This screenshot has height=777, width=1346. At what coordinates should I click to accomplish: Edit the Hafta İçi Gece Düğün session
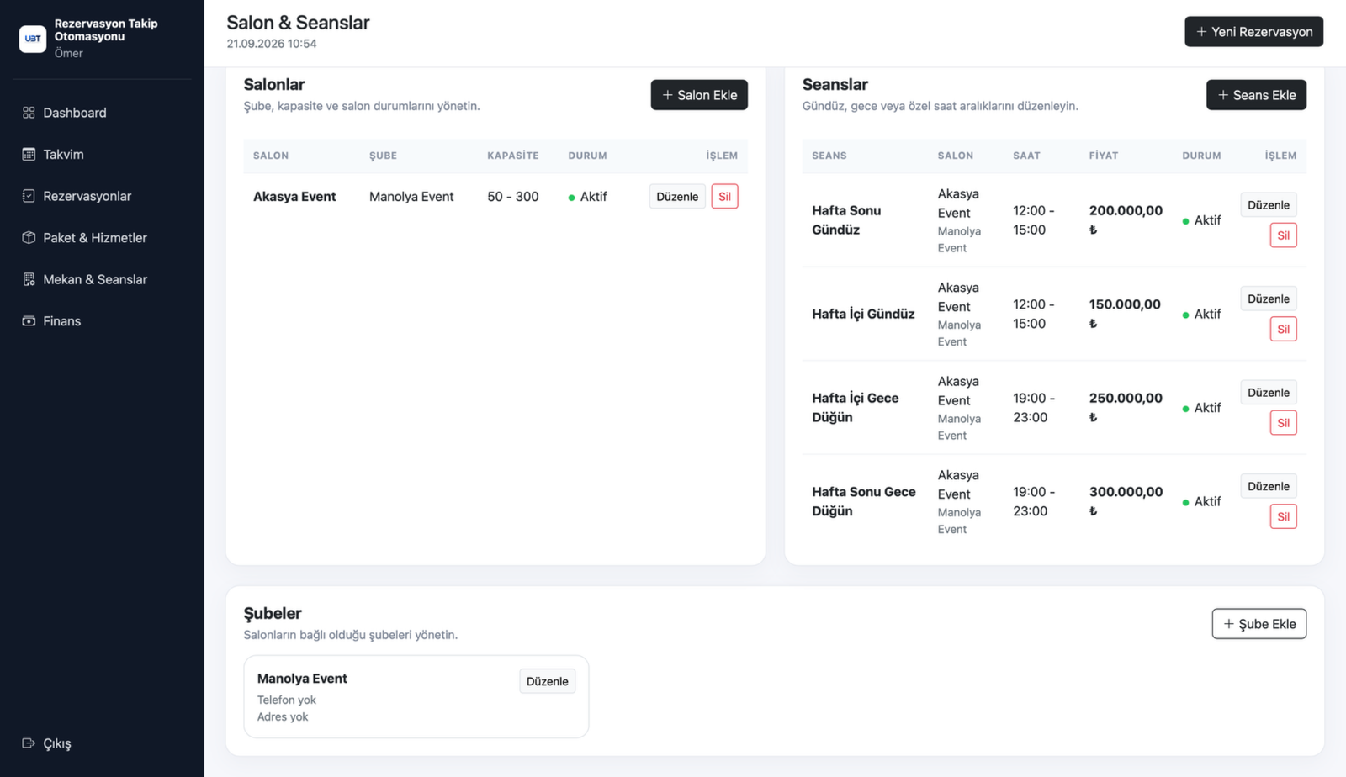(1268, 393)
